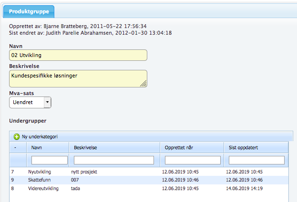The width and height of the screenshot is (297, 202).
Task: Sort by Navn column header
Action: point(37,148)
